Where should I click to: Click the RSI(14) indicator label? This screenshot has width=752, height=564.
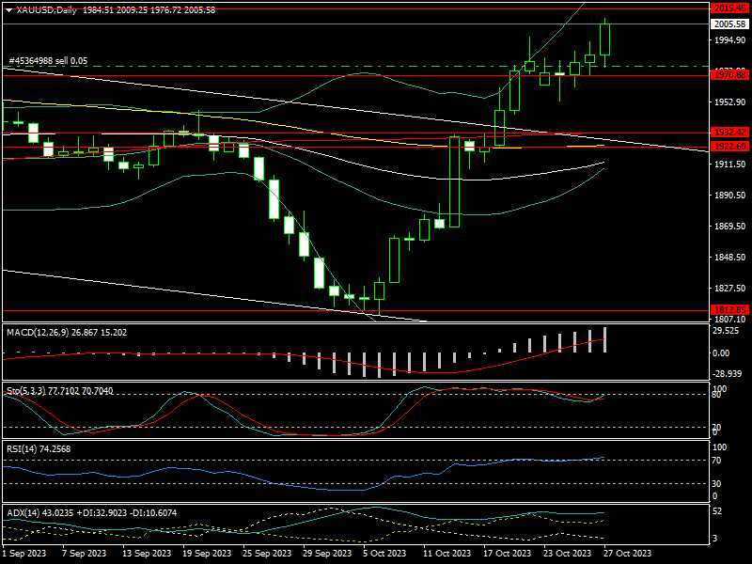[x=23, y=449]
